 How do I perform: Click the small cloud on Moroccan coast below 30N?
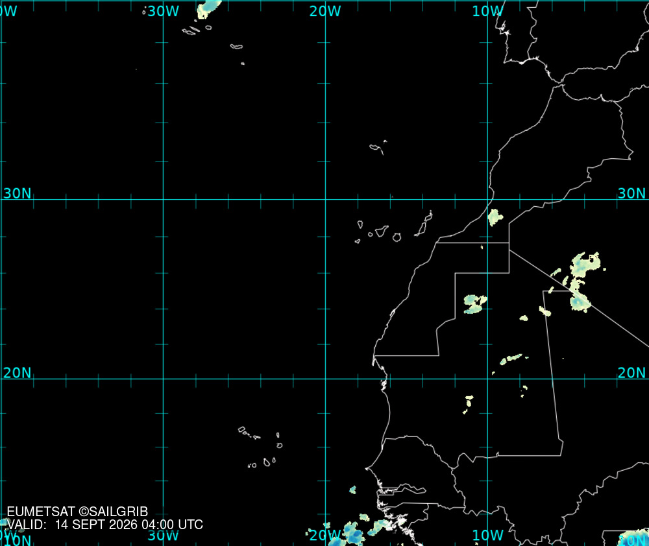[495, 217]
